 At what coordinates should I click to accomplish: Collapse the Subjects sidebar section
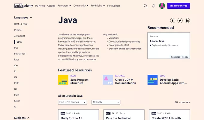[22, 118]
